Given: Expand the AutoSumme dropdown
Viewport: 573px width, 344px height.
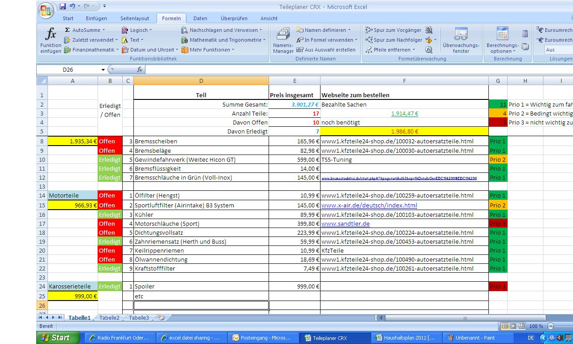Looking at the screenshot, I should coord(103,30).
